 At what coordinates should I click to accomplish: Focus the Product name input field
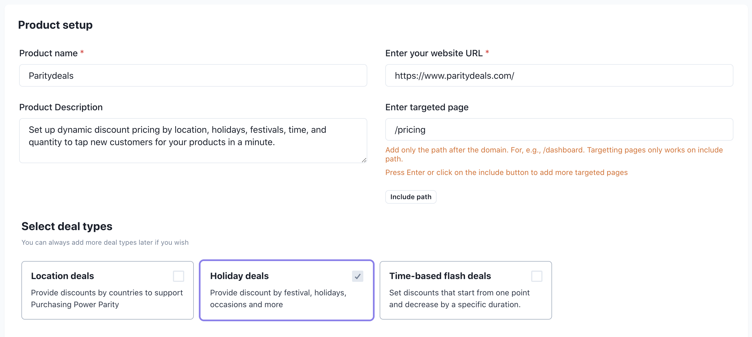[x=193, y=75]
